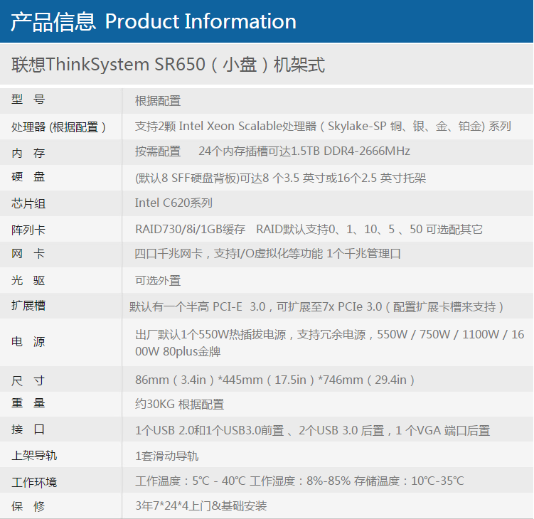The image size is (534, 519).
Task: Select the 86mm*445mm*746mm dimensions value
Action: [x=275, y=380]
